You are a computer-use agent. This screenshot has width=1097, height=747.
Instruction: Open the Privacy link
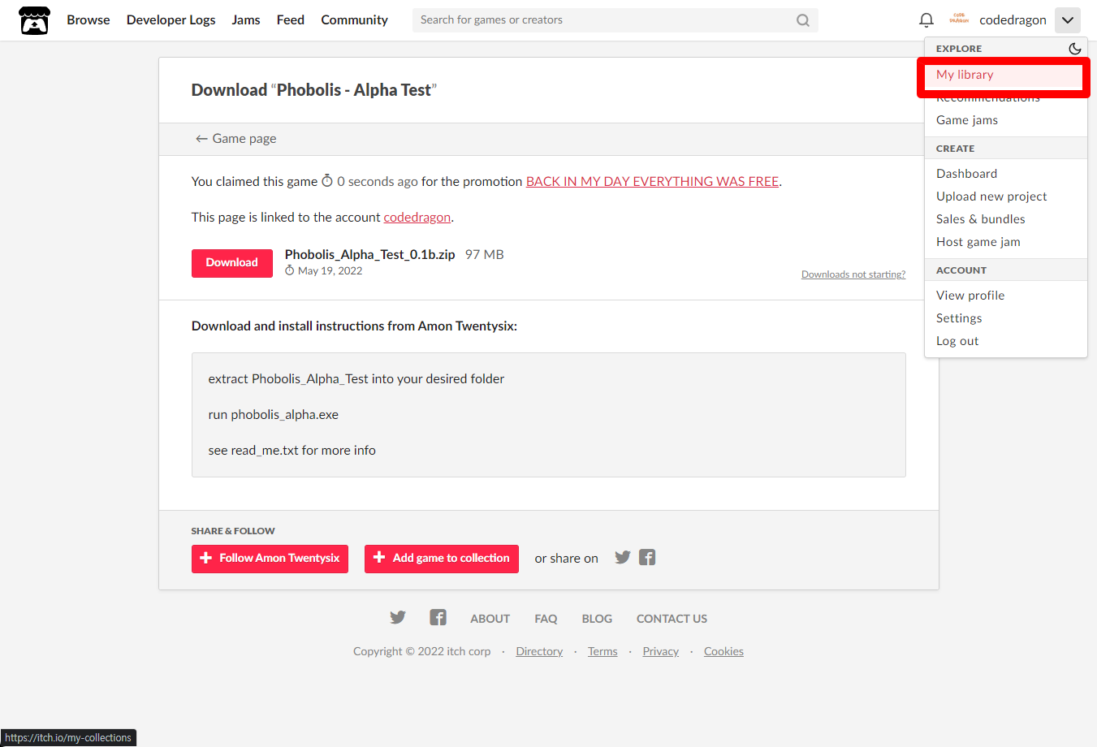point(661,651)
